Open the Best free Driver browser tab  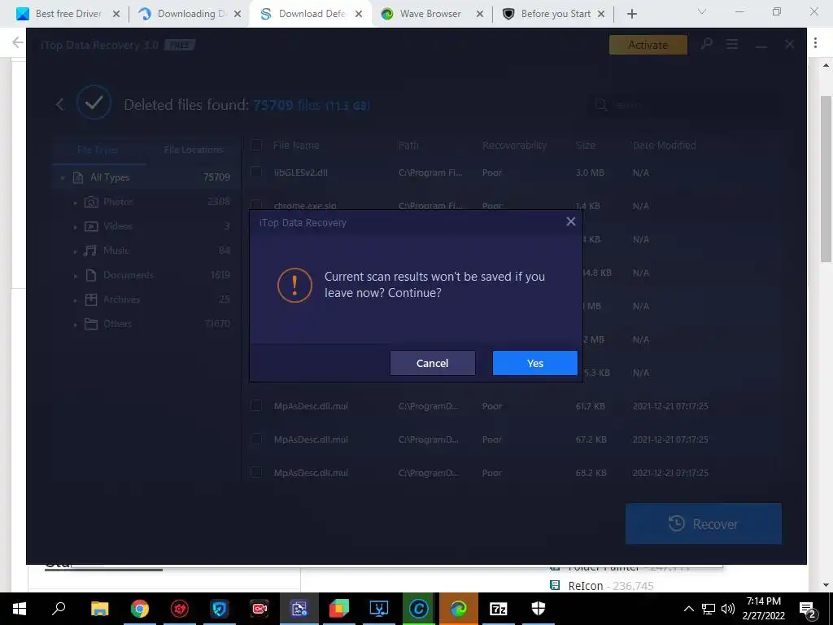pyautogui.click(x=68, y=14)
